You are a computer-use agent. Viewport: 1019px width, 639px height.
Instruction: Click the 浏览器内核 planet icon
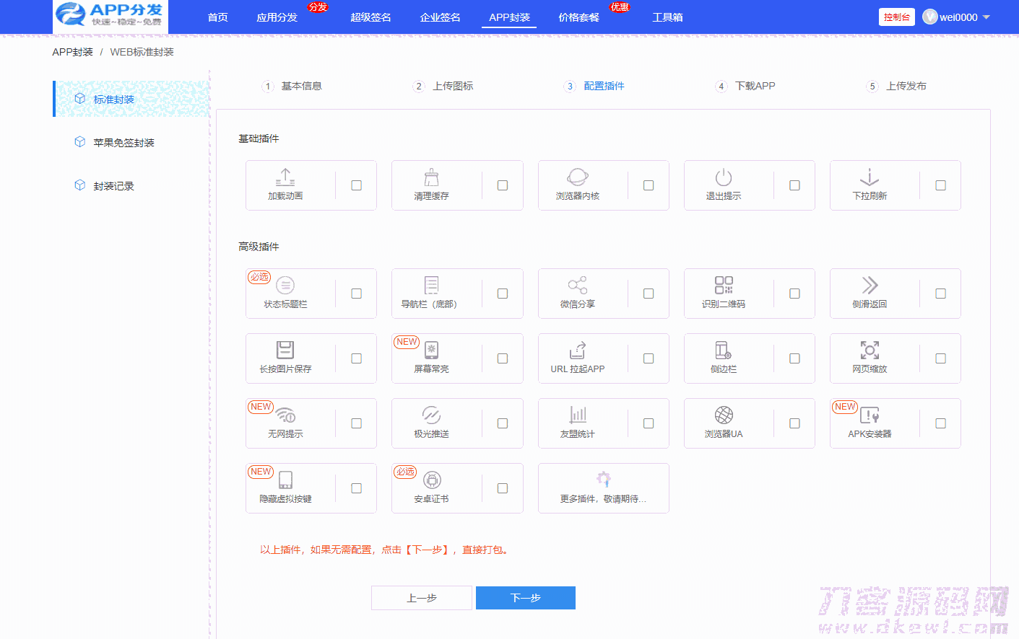578,177
